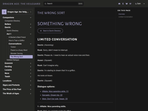
Task: Click the Ctrl K shortcut badge
Action: 80,4
